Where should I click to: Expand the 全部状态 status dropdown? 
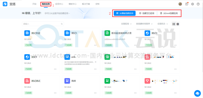[163, 24]
